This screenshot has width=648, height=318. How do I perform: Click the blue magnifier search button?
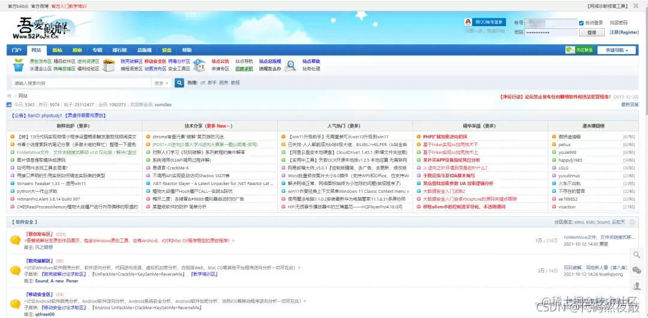[x=179, y=83]
